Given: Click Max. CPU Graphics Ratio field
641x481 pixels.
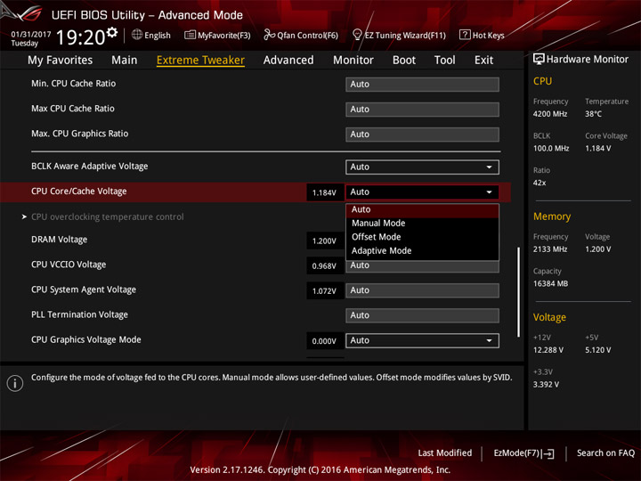Looking at the screenshot, I should tap(422, 135).
